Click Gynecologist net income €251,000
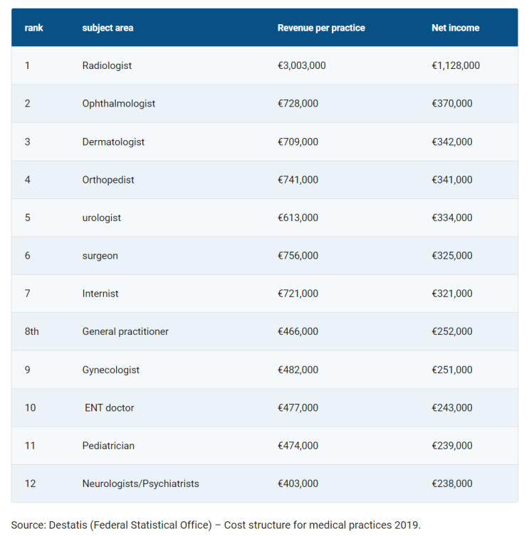Image resolution: width=529 pixels, height=536 pixels. (451, 370)
